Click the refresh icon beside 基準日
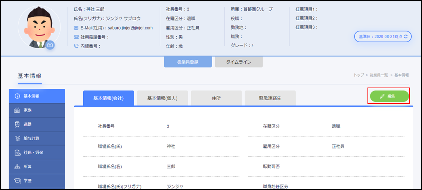The width and height of the screenshot is (422, 190). [406, 37]
